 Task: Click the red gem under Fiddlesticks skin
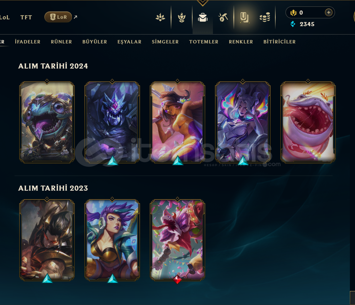[177, 279]
